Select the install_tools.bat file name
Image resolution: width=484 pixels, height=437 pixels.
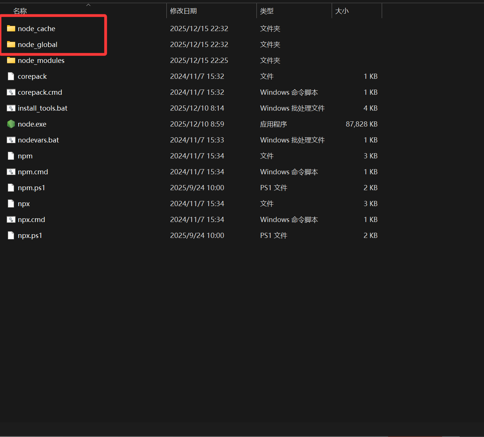click(43, 108)
